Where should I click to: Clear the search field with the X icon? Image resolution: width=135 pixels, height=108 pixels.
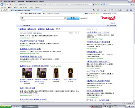pyautogui.click(x=65, y=18)
